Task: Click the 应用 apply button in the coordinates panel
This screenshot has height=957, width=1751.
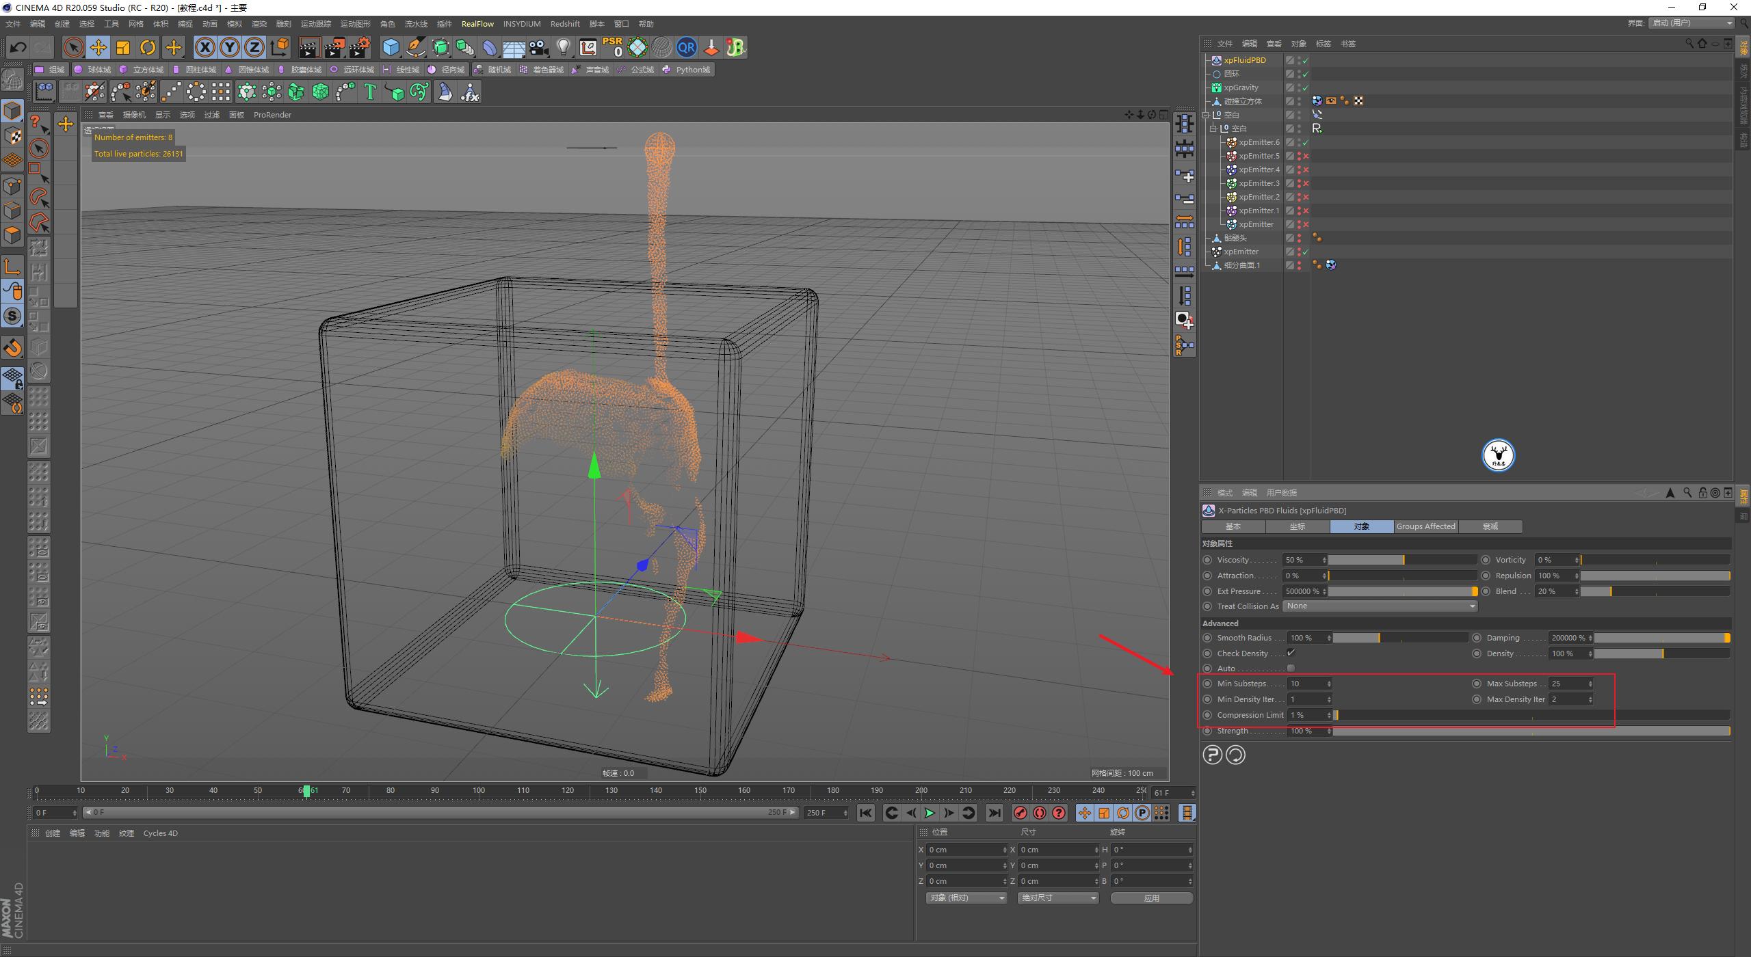Action: pos(1152,898)
